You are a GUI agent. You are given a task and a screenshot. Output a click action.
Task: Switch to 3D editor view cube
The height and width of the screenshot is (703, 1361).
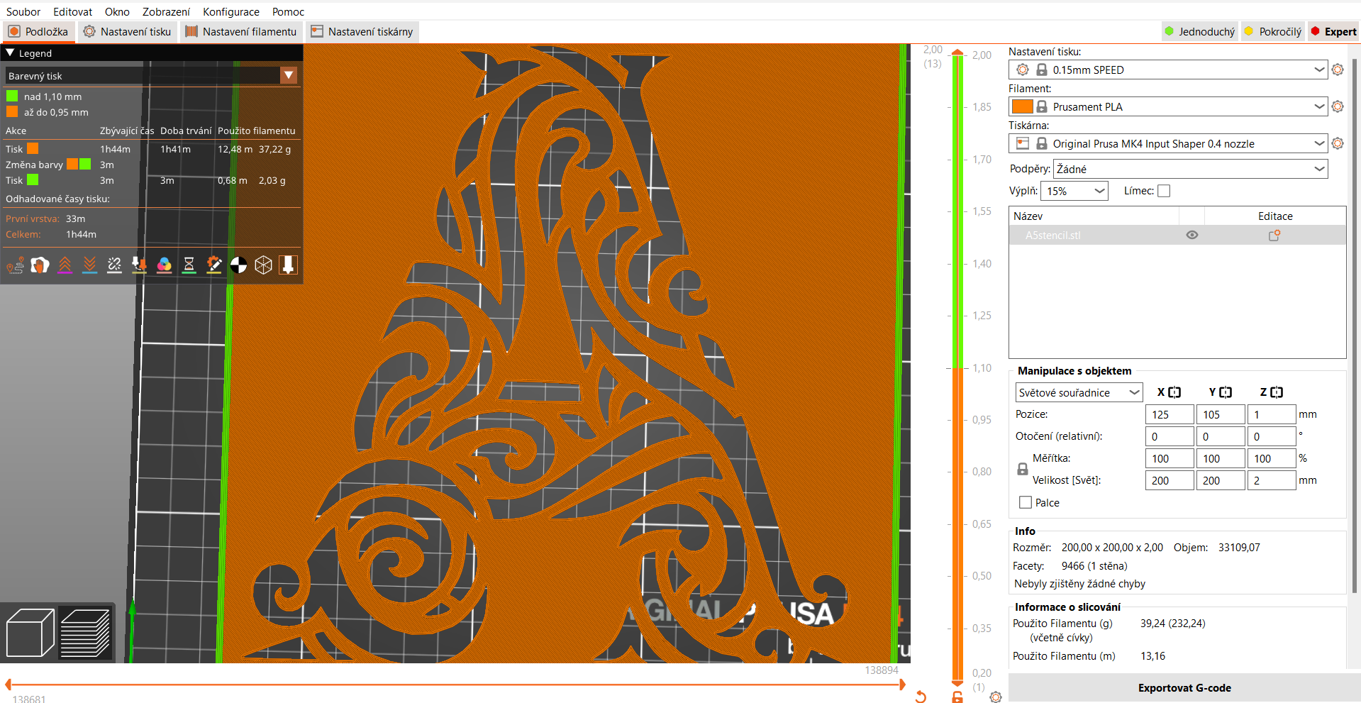point(30,632)
